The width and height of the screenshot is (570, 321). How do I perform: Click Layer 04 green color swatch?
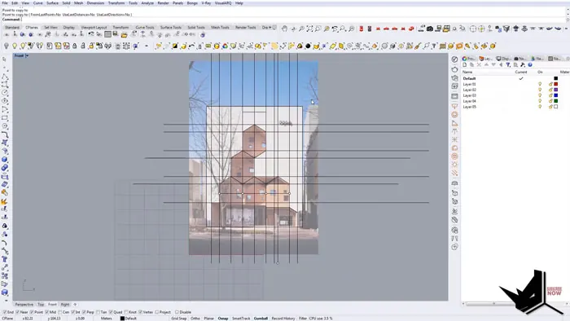tap(555, 101)
